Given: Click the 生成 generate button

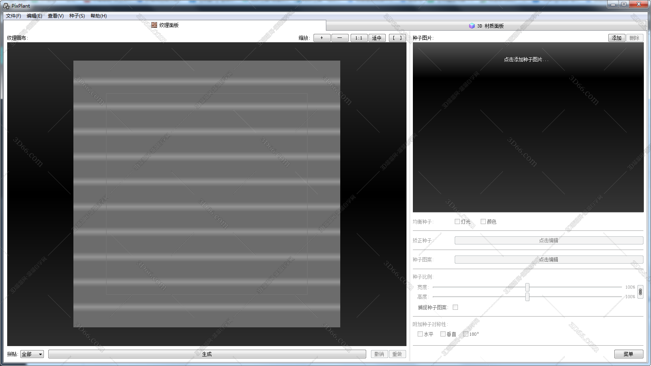Looking at the screenshot, I should [x=207, y=354].
